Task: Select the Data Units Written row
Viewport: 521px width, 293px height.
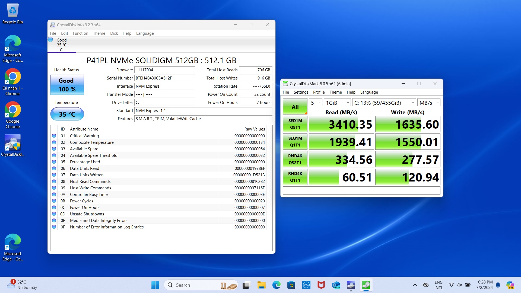Action: [158, 175]
